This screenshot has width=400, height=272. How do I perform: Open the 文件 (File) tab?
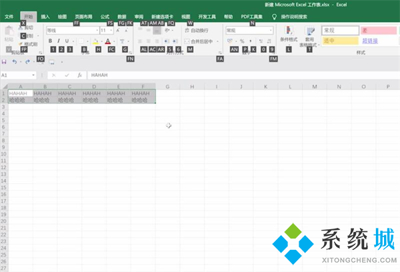9,17
